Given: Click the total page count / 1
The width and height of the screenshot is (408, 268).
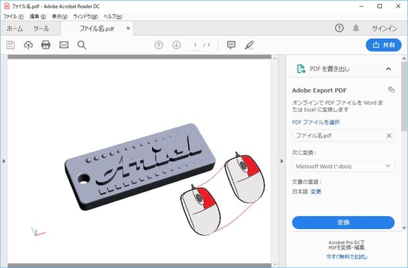Looking at the screenshot, I should click(x=207, y=45).
